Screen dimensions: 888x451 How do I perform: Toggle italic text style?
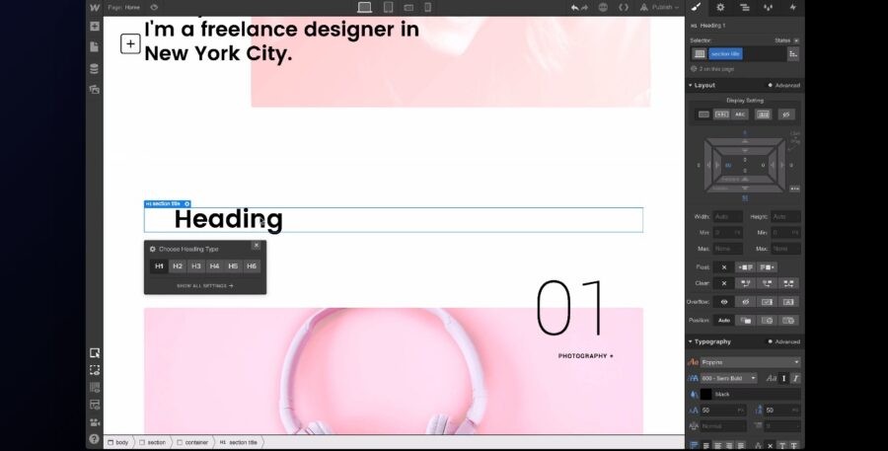click(x=795, y=378)
